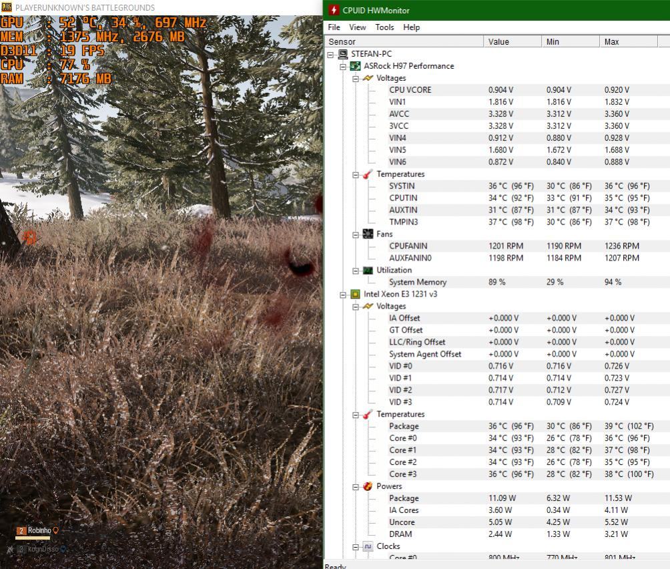The width and height of the screenshot is (670, 569).
Task: Click the 89 % System Memory value
Action: (x=496, y=282)
